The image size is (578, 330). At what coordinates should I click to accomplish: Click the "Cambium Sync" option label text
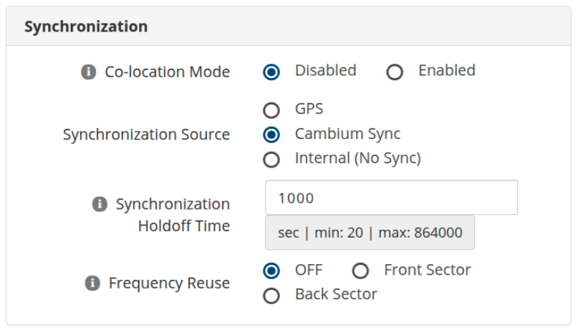(347, 134)
